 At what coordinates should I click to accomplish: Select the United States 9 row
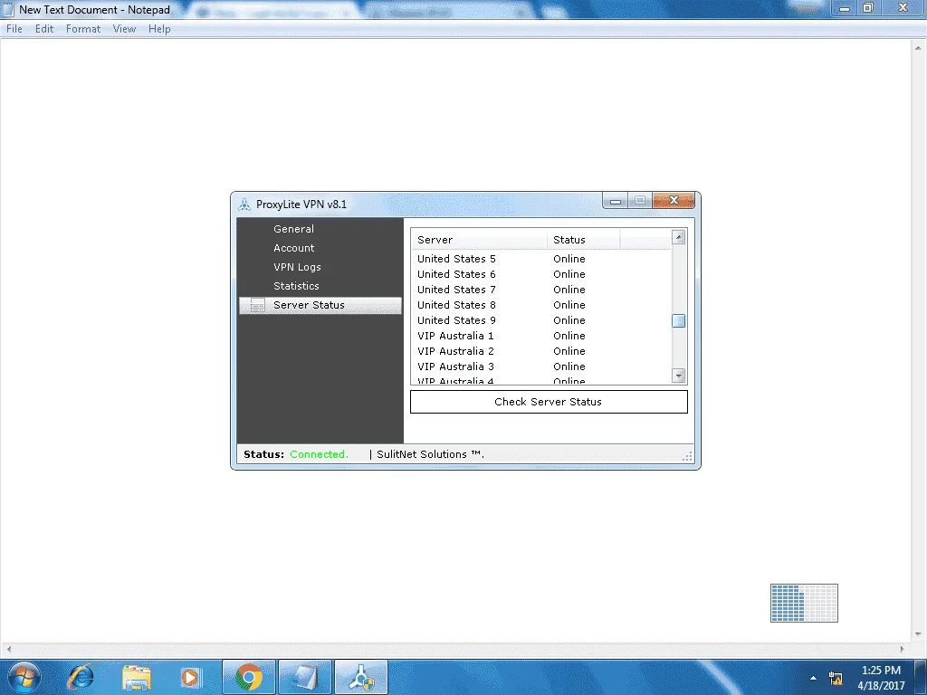[x=541, y=320]
